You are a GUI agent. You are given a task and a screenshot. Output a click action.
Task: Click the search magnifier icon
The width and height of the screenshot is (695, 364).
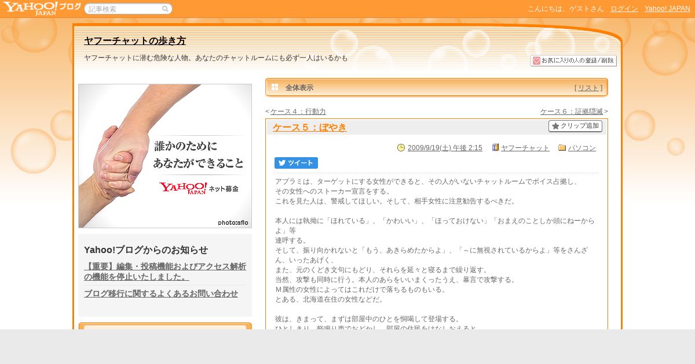166,9
